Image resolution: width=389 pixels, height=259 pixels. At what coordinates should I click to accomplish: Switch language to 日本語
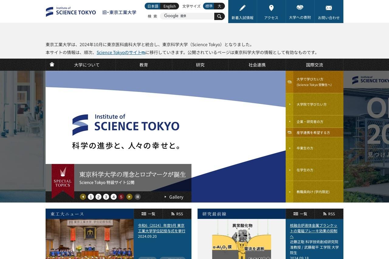[153, 6]
